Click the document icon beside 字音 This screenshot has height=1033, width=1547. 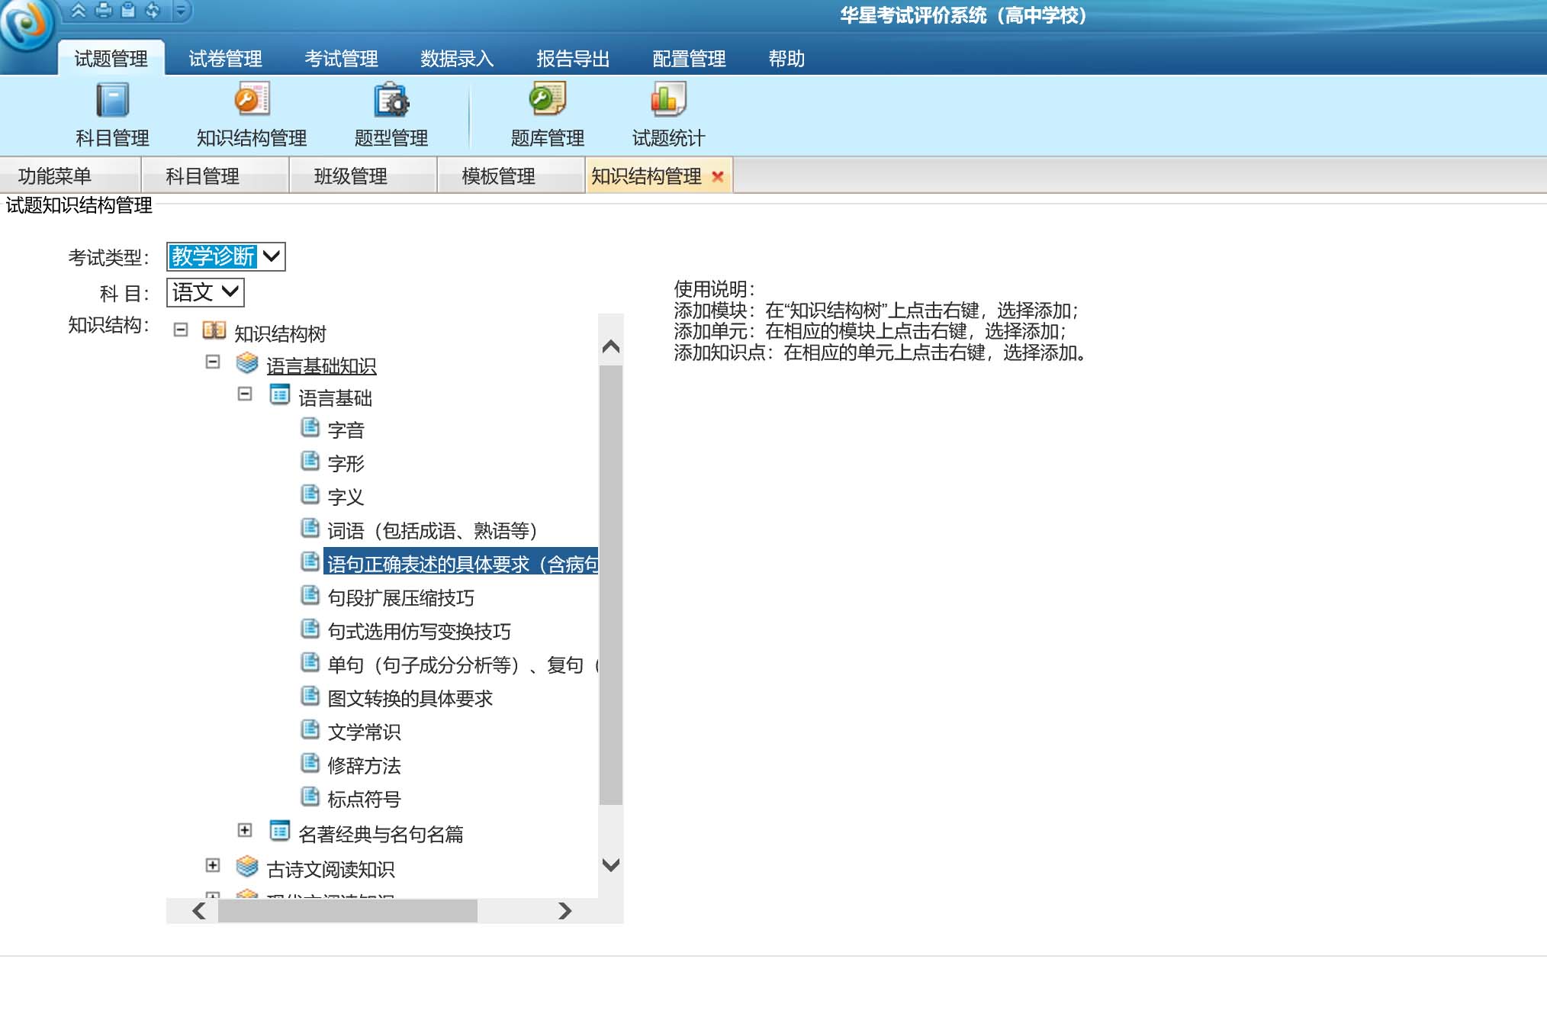tap(310, 427)
